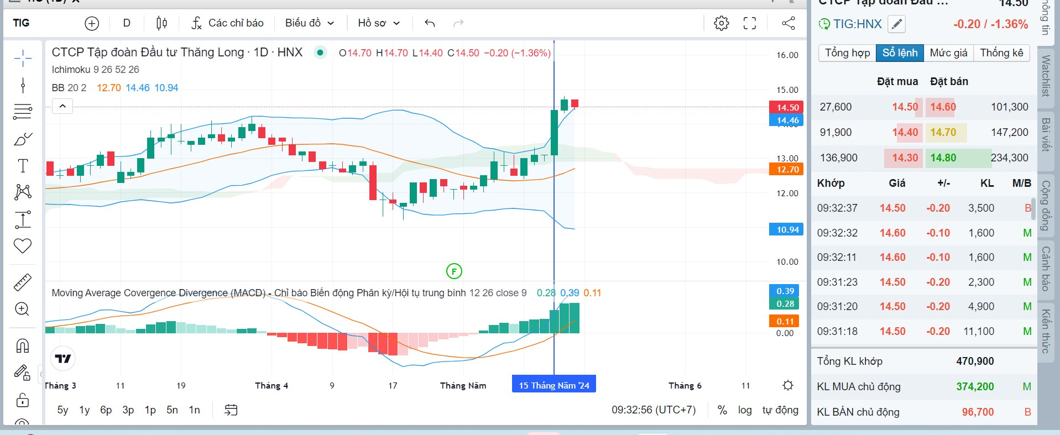
Task: Toggle log scale mode
Action: click(x=745, y=410)
